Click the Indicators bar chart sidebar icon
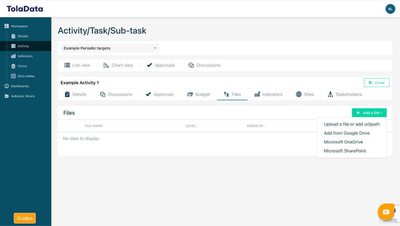The image size is (400, 226). 13,56
